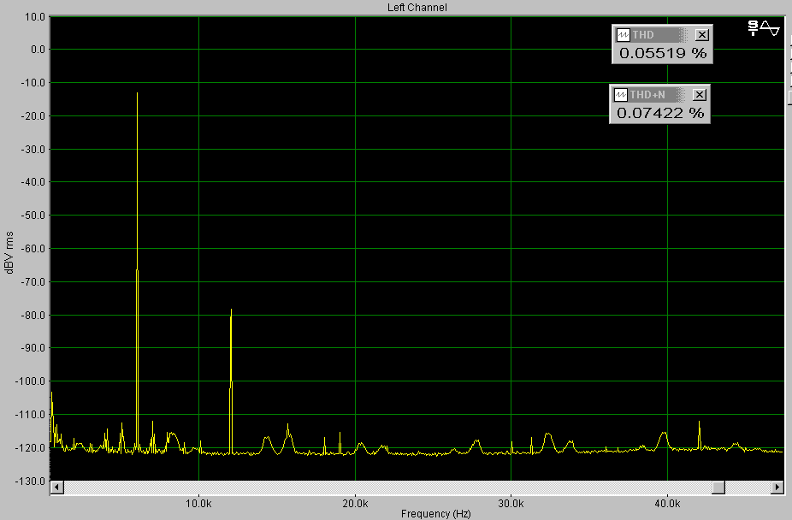Click the -10.0 dB axis label
Viewport: 792px width, 520px height.
(33, 83)
